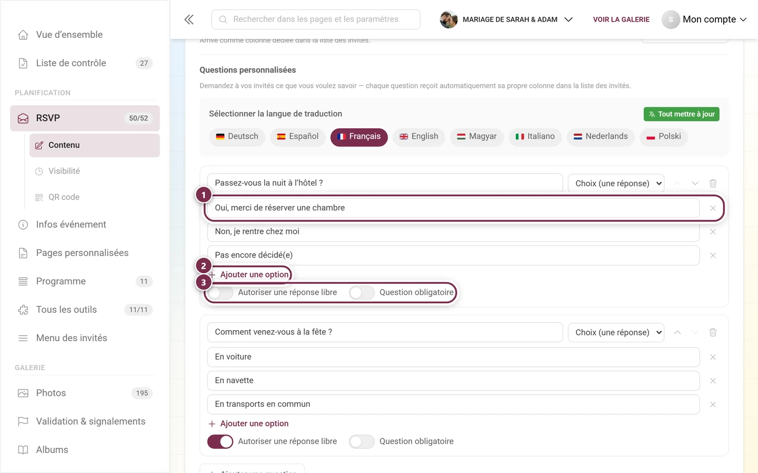Click Pages personnalisées page icon
Image resolution: width=758 pixels, height=473 pixels.
(x=23, y=253)
